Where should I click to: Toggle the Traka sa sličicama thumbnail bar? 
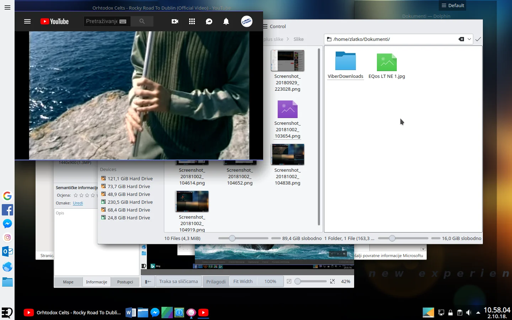tap(178, 282)
